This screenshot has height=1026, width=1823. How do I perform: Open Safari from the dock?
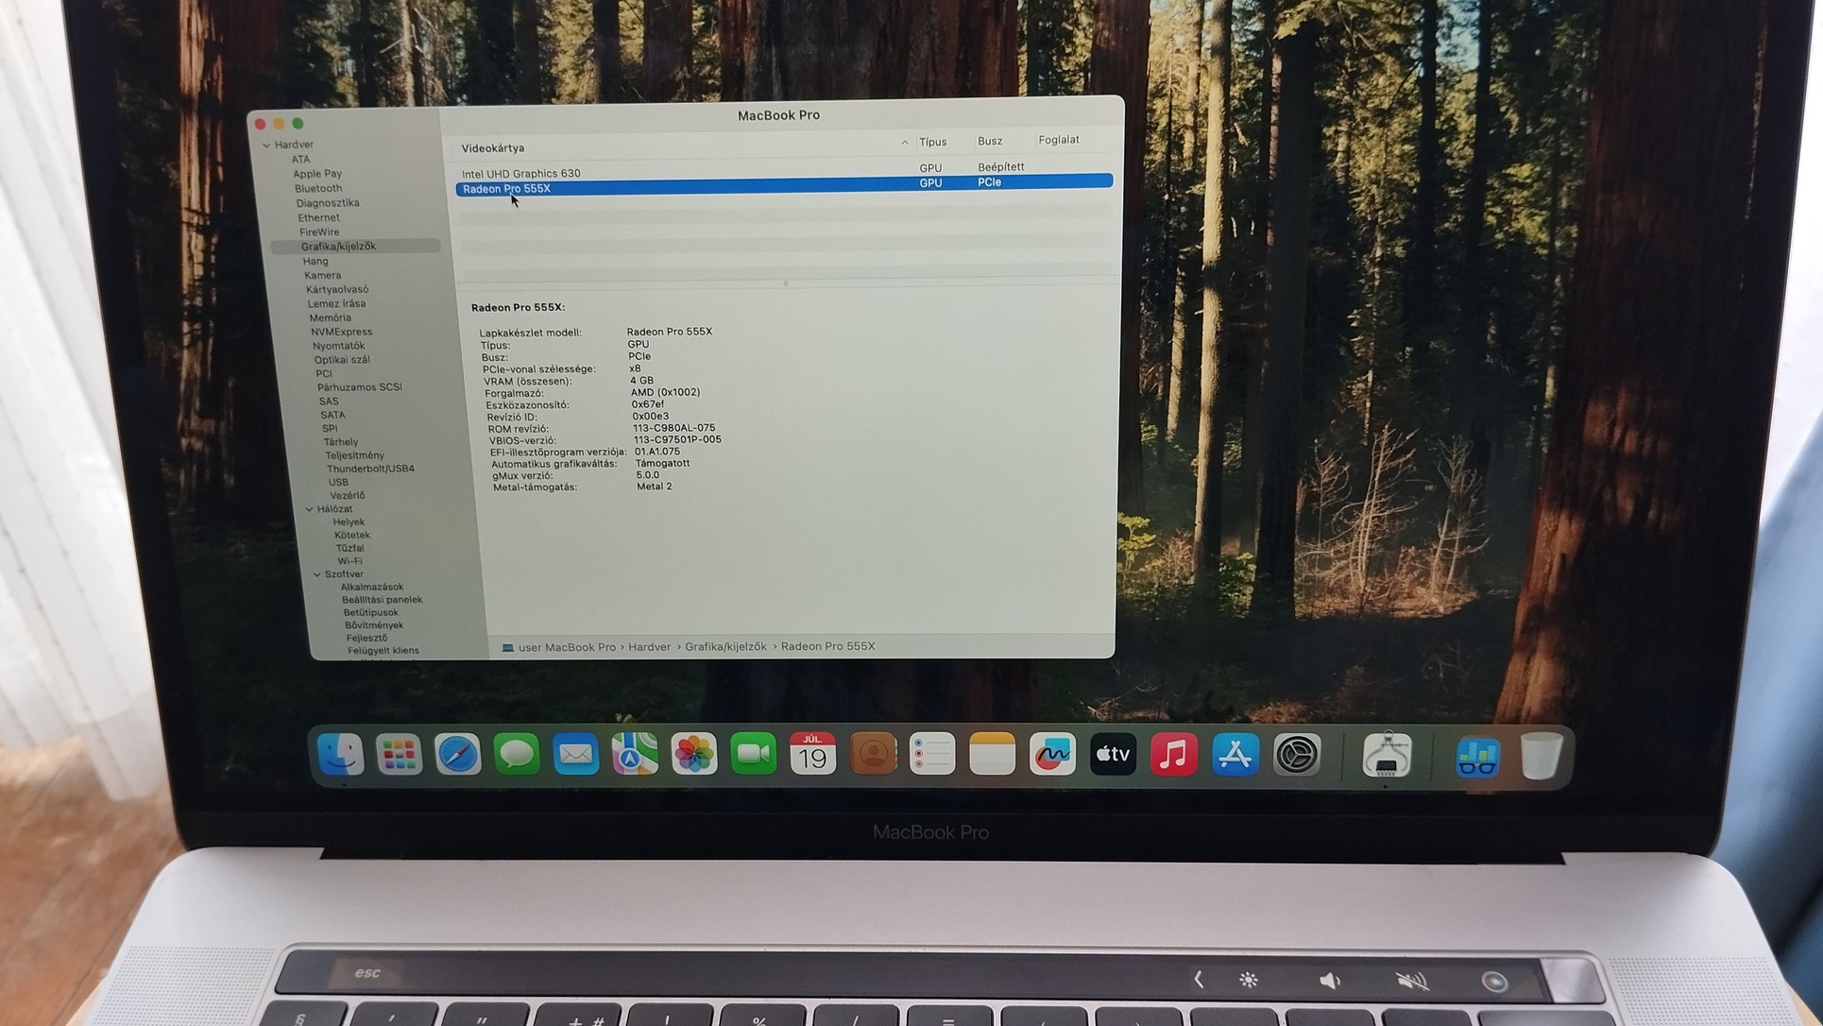pos(458,755)
